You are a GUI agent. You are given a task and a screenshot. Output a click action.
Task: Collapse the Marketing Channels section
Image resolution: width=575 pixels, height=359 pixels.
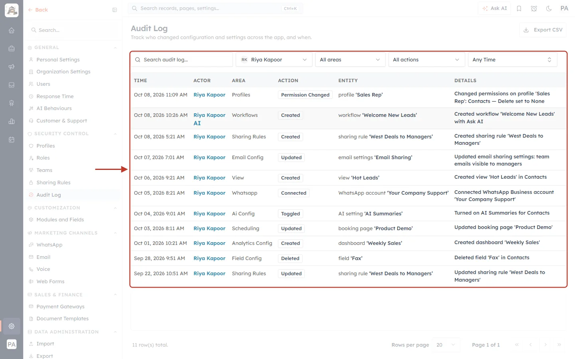(115, 233)
